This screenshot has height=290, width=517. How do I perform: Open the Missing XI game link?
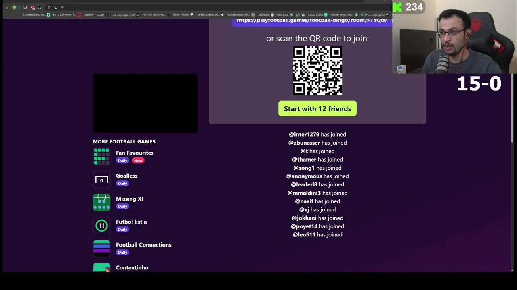click(x=129, y=199)
